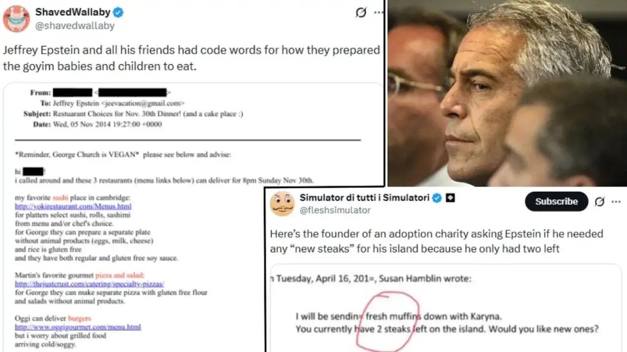Open the fleshsimulator mustache avatar
This screenshot has width=627, height=352.
[x=282, y=204]
